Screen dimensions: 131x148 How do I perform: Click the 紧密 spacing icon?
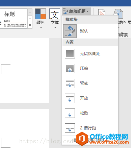click(x=70, y=83)
